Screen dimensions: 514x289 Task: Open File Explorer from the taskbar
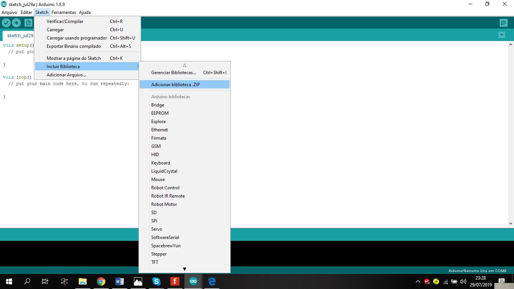(x=82, y=281)
